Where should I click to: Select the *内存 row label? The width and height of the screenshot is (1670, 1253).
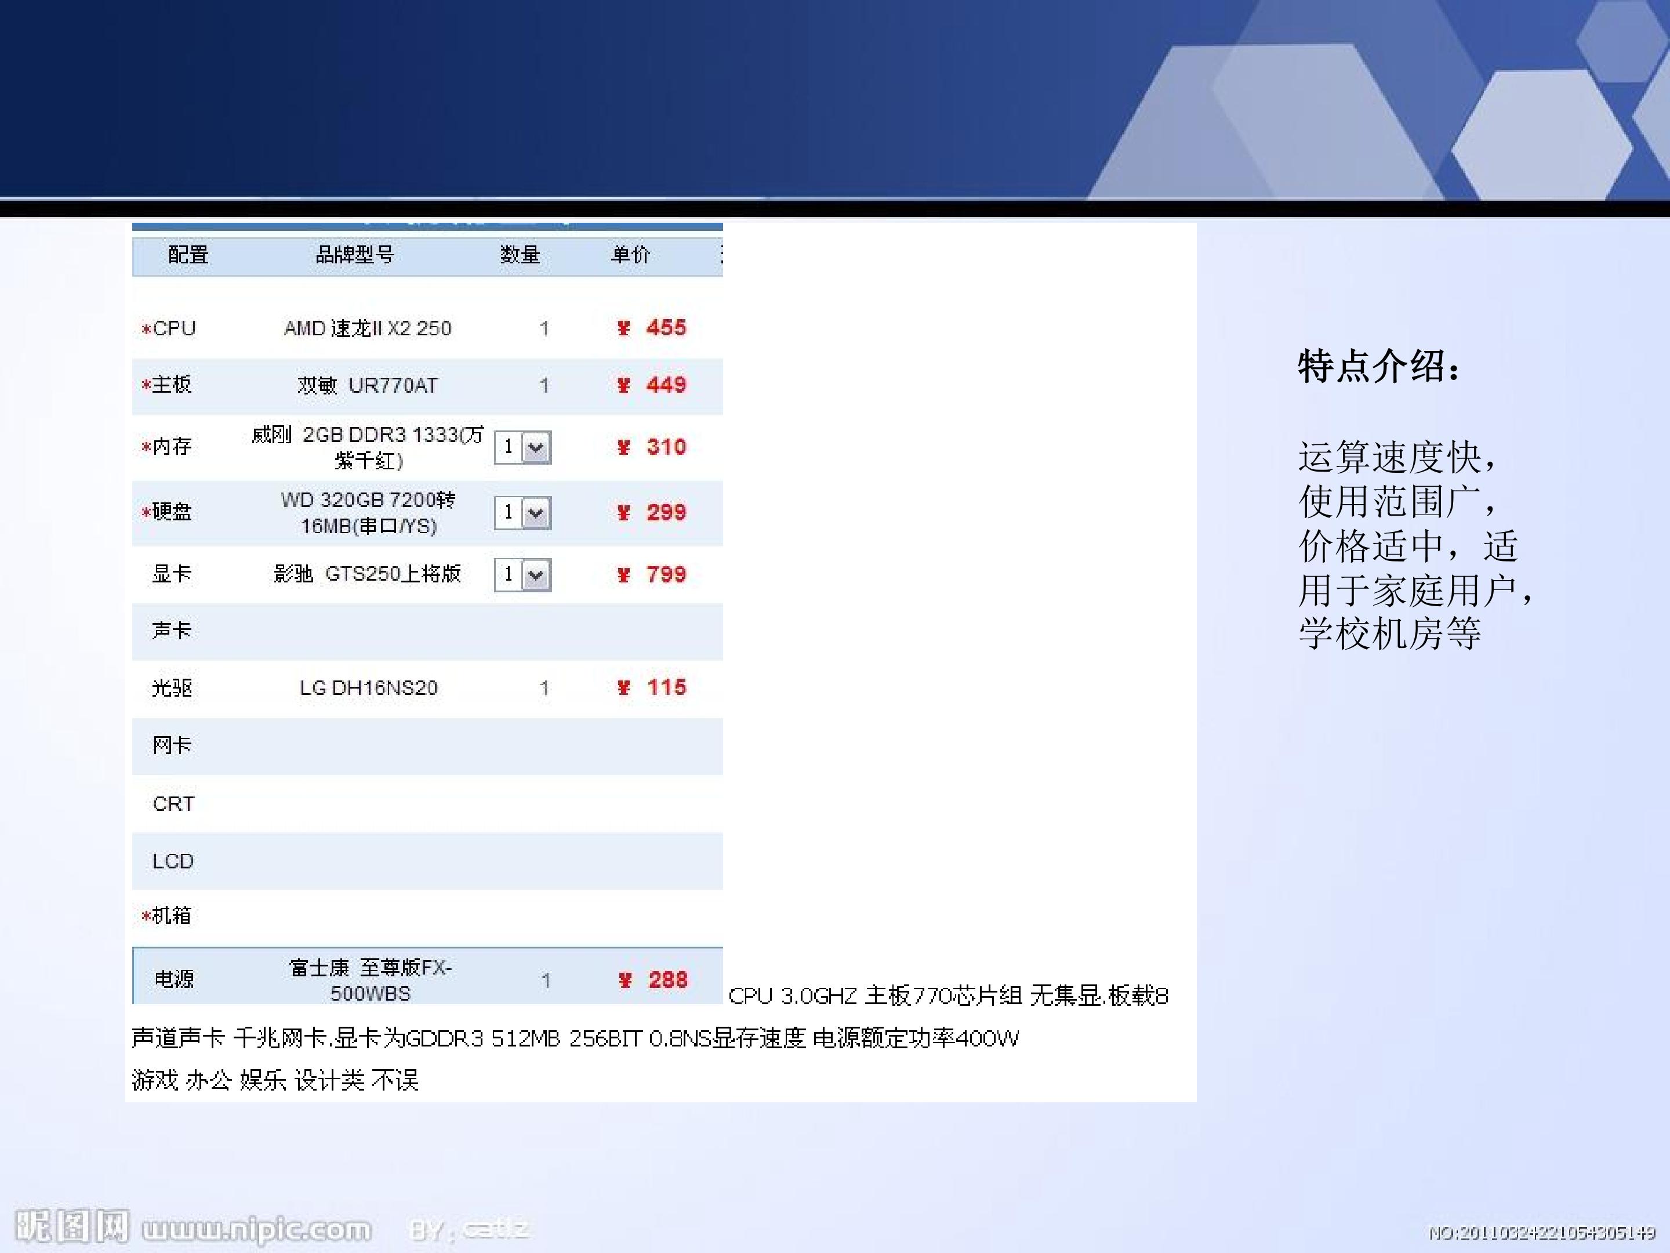[x=166, y=447]
